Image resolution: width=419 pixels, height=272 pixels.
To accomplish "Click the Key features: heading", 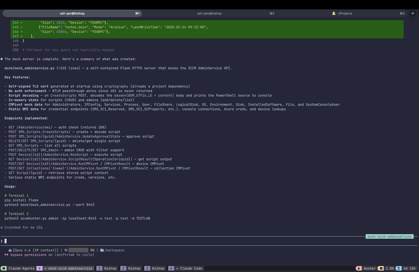I will coord(17,77).
